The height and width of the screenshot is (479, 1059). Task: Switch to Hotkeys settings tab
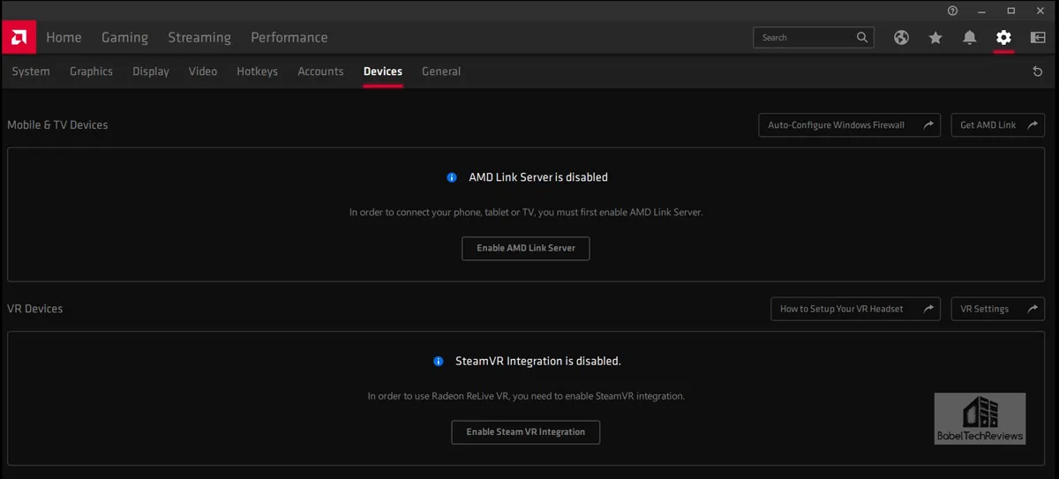(257, 71)
